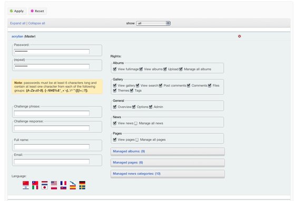This screenshot has width=295, height=201.
Task: Toggle the Tags checkbox
Action: tap(132, 90)
